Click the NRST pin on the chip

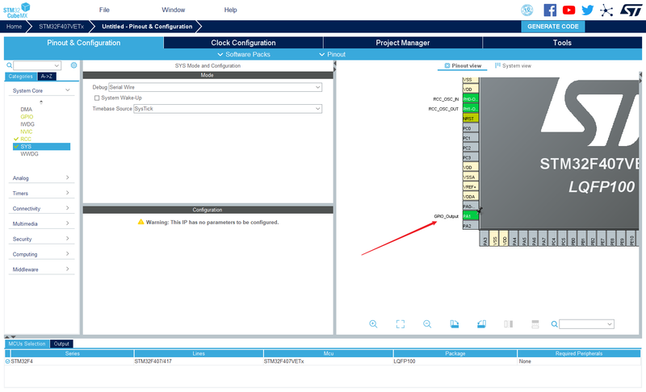click(471, 119)
